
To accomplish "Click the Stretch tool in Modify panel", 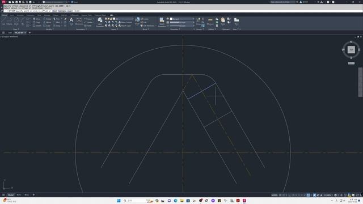I will pyautogui.click(x=37, y=25).
